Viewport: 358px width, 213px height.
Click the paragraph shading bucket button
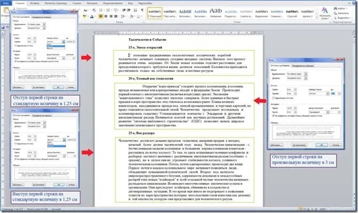132,16
